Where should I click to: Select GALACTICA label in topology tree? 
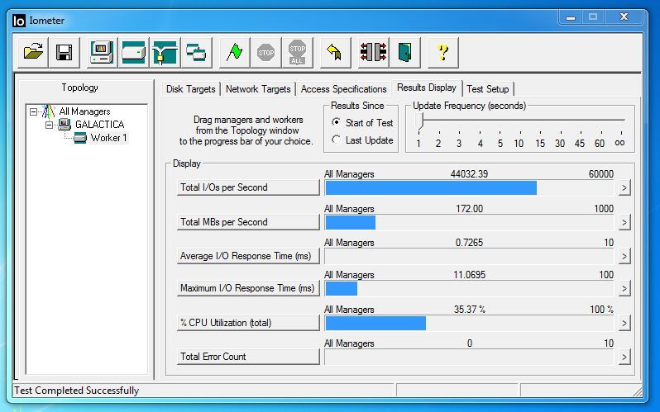tap(100, 125)
